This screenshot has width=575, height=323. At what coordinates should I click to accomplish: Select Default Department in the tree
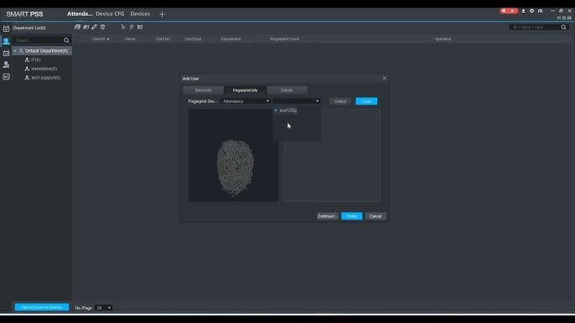pyautogui.click(x=46, y=51)
